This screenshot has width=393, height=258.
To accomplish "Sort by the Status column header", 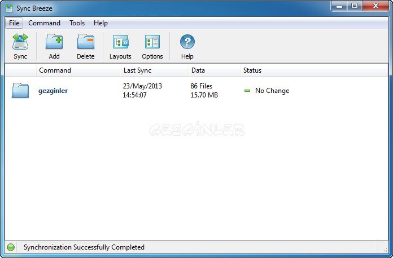I will (314, 70).
